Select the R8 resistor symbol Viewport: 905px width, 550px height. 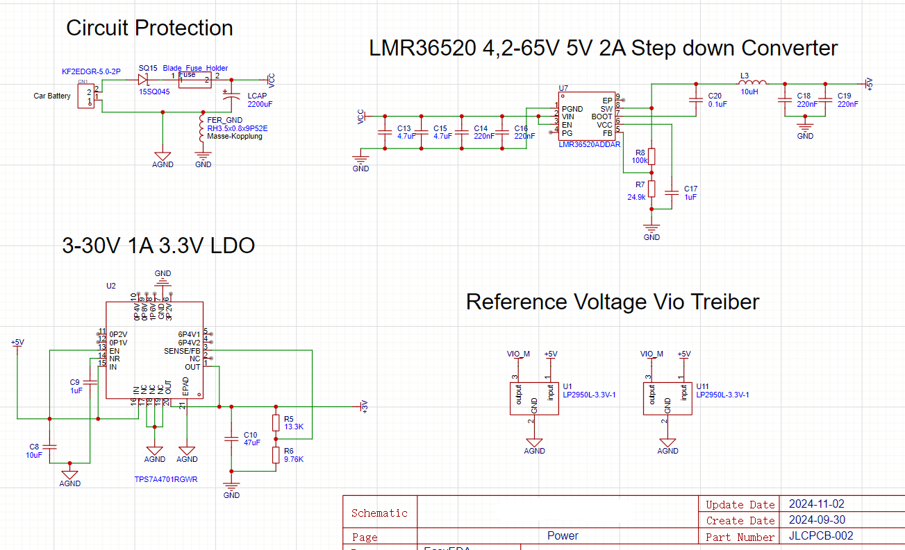(651, 156)
